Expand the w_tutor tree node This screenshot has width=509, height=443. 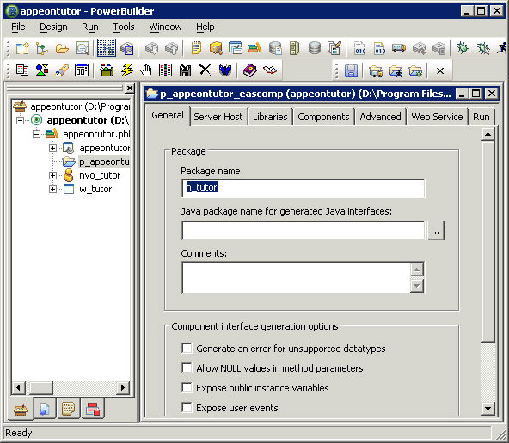52,189
